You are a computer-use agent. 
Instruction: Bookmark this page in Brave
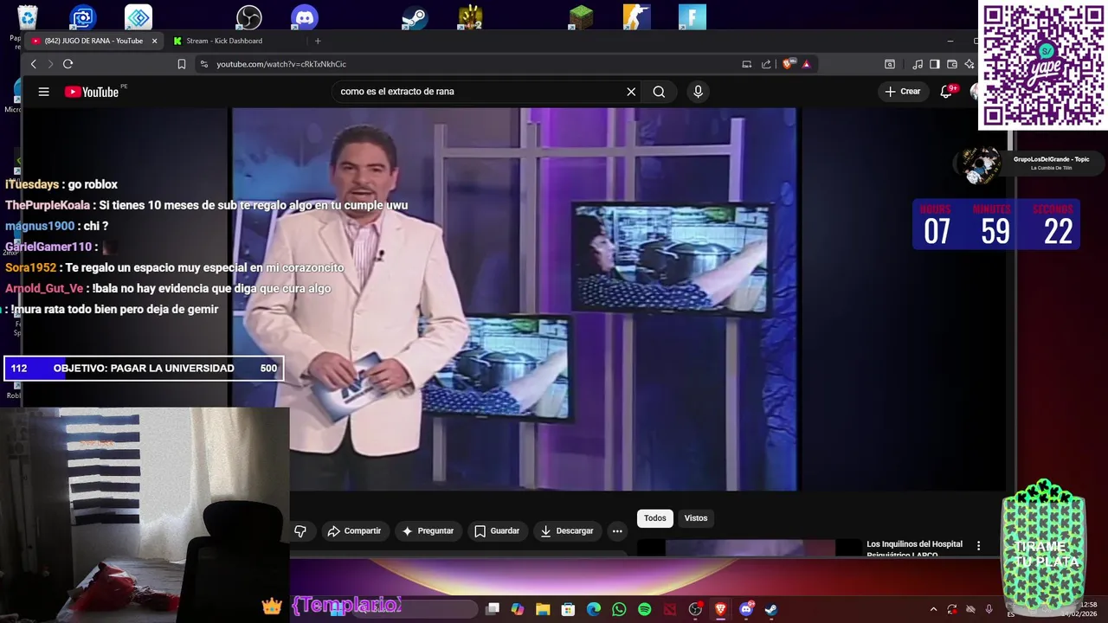[x=182, y=64]
